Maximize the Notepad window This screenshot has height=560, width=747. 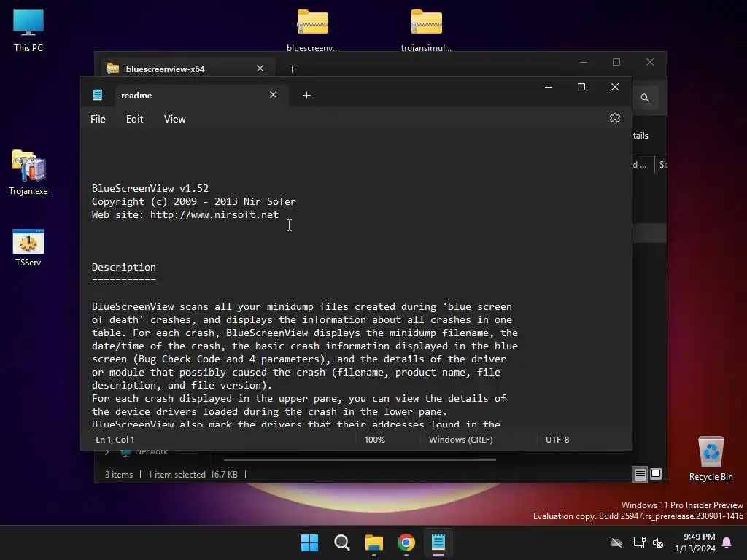click(x=581, y=87)
